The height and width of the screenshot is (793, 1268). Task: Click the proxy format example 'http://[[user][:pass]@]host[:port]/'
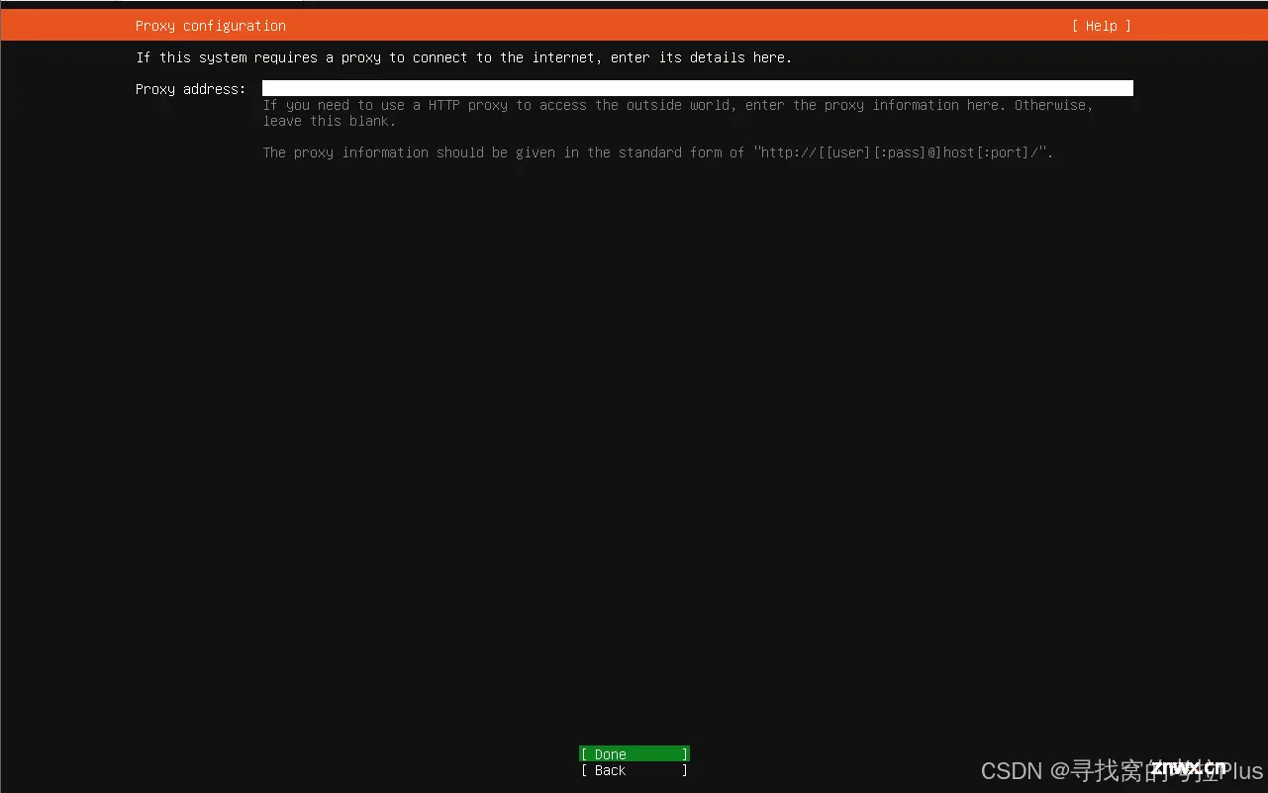click(903, 152)
